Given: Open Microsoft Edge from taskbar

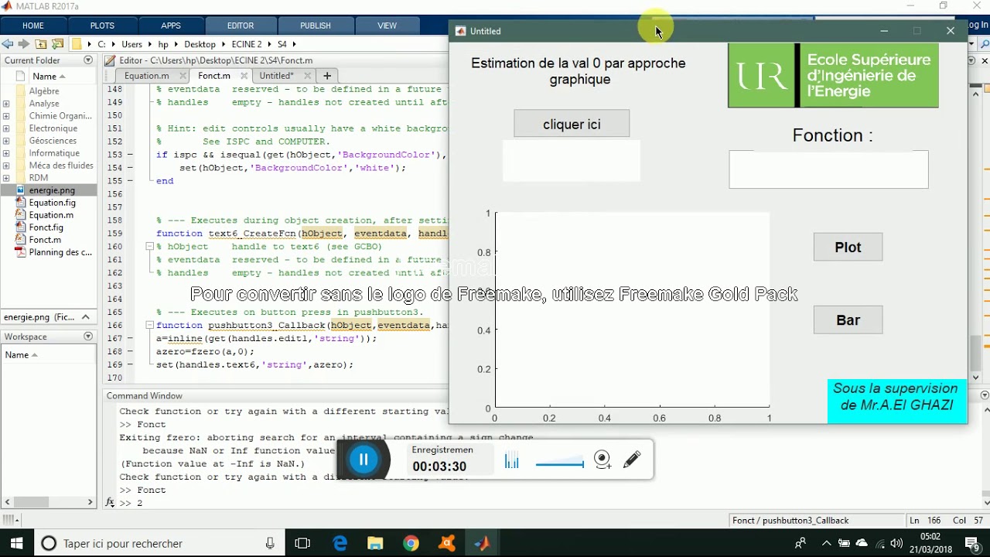Looking at the screenshot, I should coord(340,543).
